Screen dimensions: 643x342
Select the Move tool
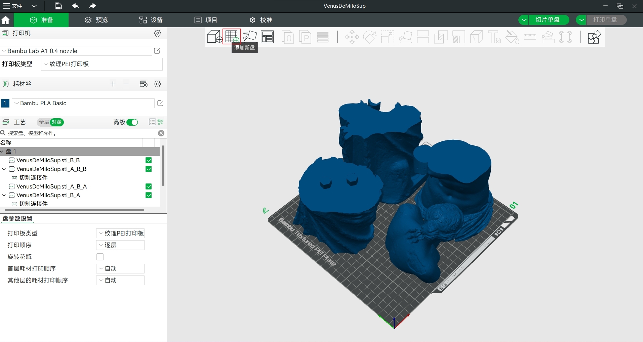click(352, 37)
